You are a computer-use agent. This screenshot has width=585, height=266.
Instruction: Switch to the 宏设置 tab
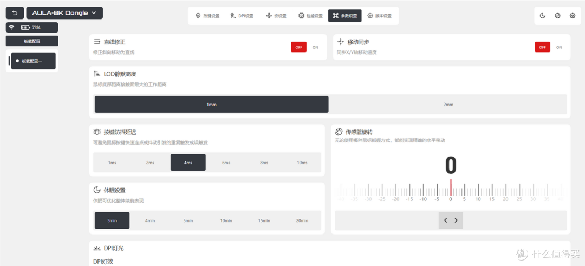[276, 16]
